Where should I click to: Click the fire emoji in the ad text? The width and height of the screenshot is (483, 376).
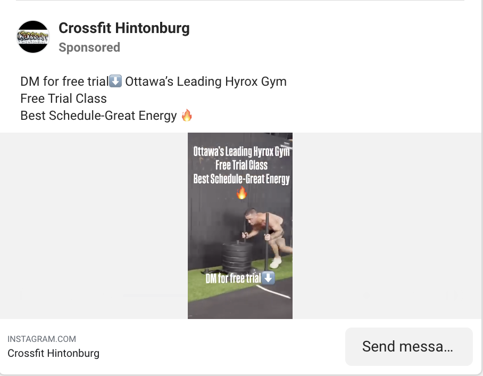(187, 115)
